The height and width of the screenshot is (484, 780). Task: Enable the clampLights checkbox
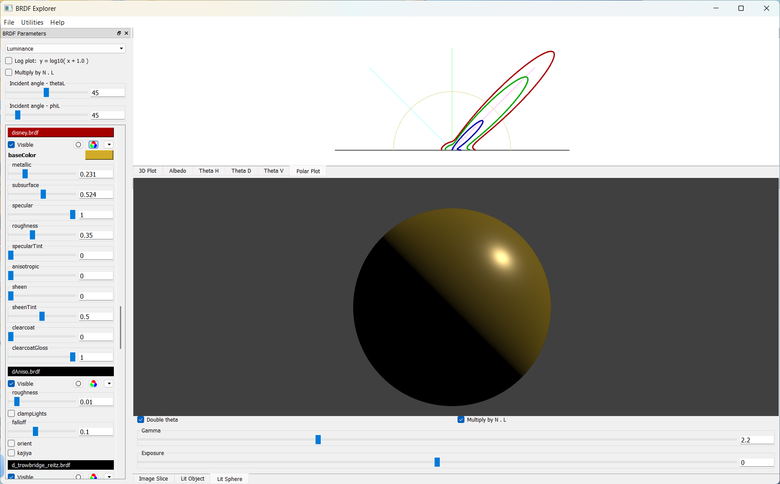click(11, 413)
